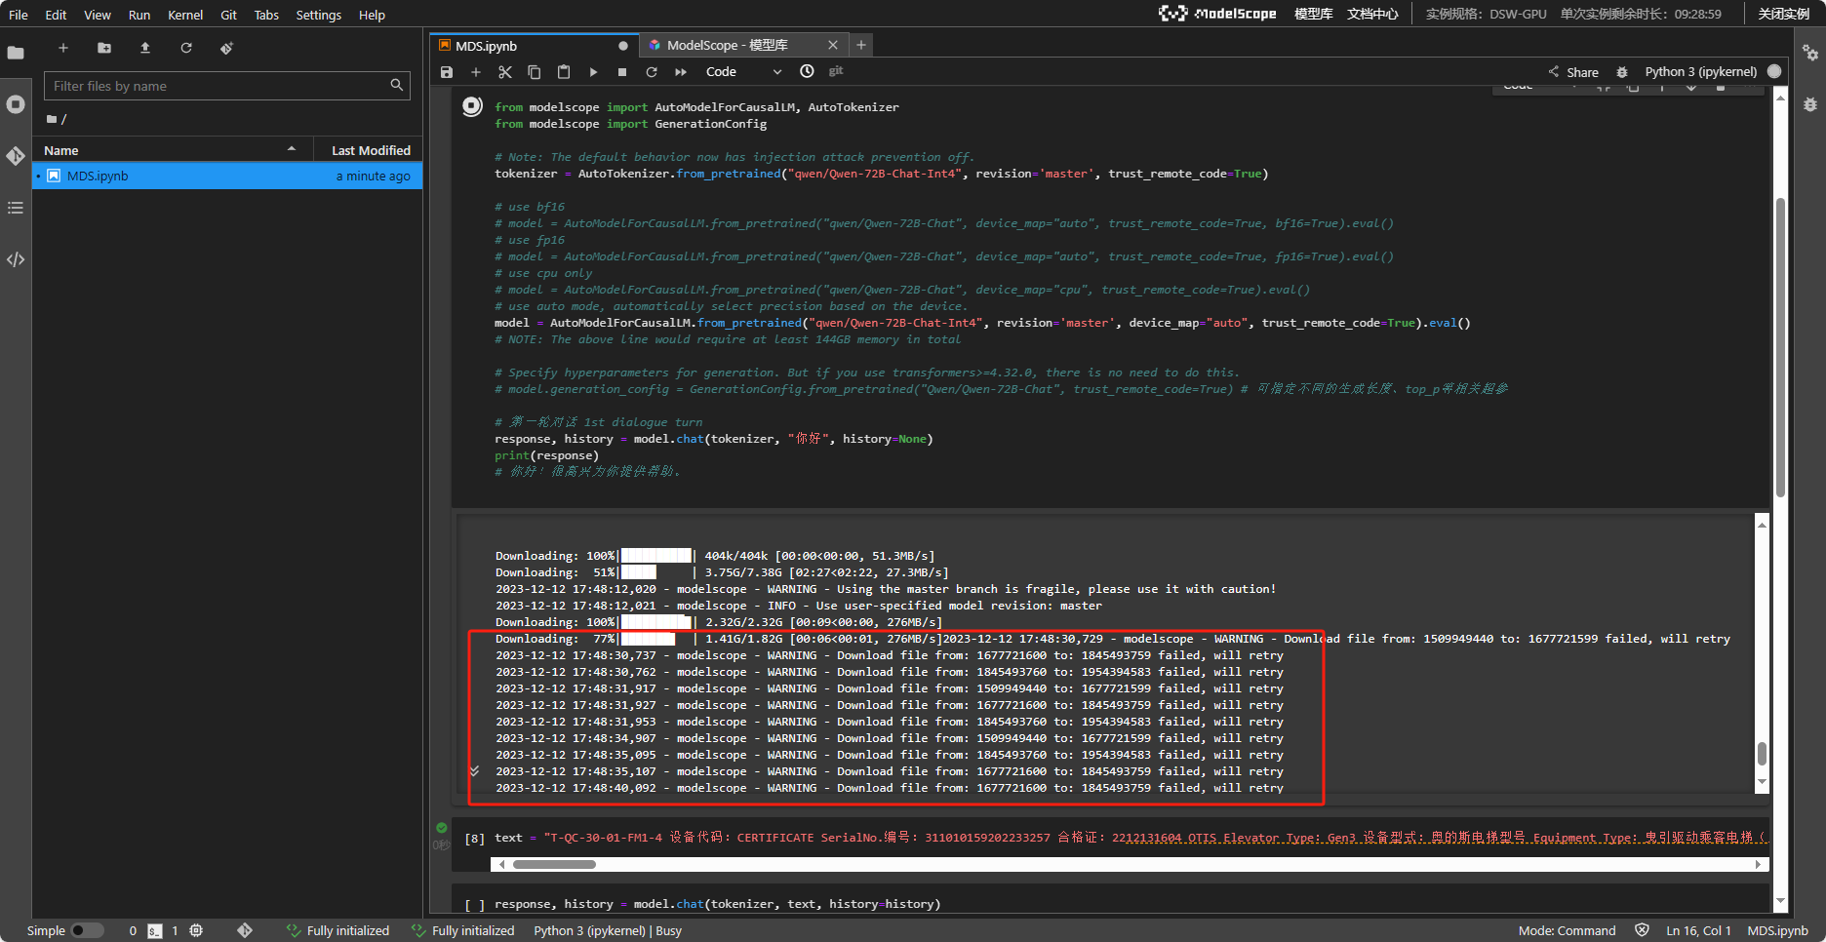1826x942 pixels.
Task: Open the table of contents panel
Action: 16,208
